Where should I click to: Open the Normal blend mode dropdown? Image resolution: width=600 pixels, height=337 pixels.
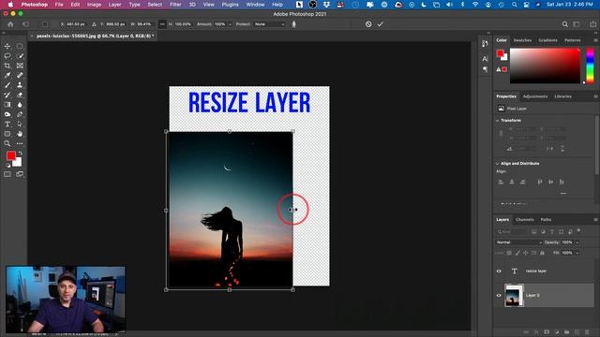(x=518, y=242)
